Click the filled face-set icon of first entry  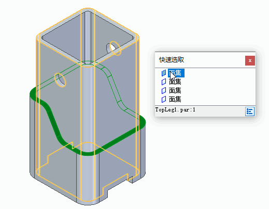click(x=164, y=73)
